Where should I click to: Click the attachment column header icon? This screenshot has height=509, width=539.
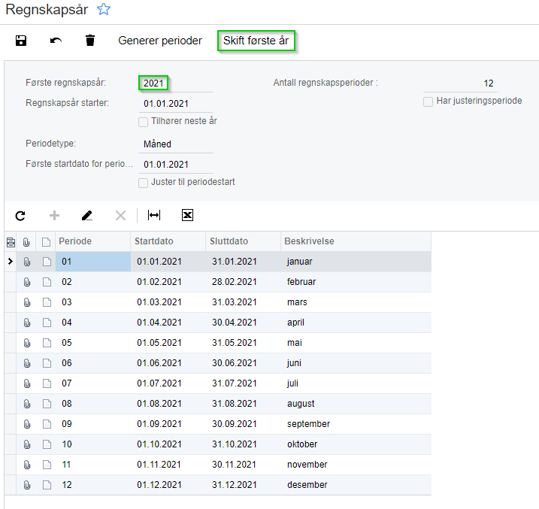coord(26,242)
